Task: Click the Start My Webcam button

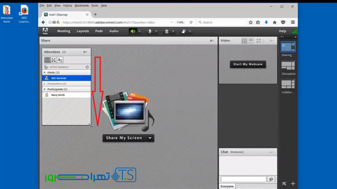Action: 248,64
